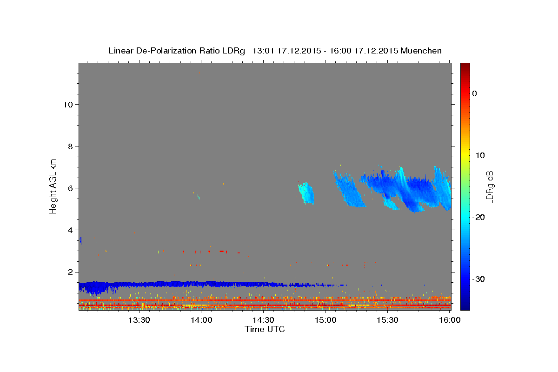558x372 pixels.
Task: Click the dark red top of colorbar
Action: 465,66
